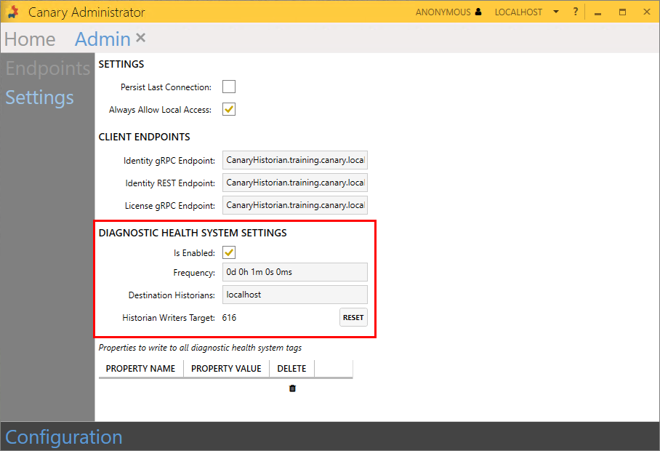Minimize the Canary Administrator window
The image size is (660, 451).
597,12
